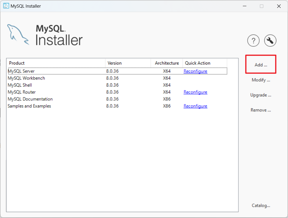The image size is (288, 218).
Task: Select the MySQL Shell row
Action: pos(118,85)
